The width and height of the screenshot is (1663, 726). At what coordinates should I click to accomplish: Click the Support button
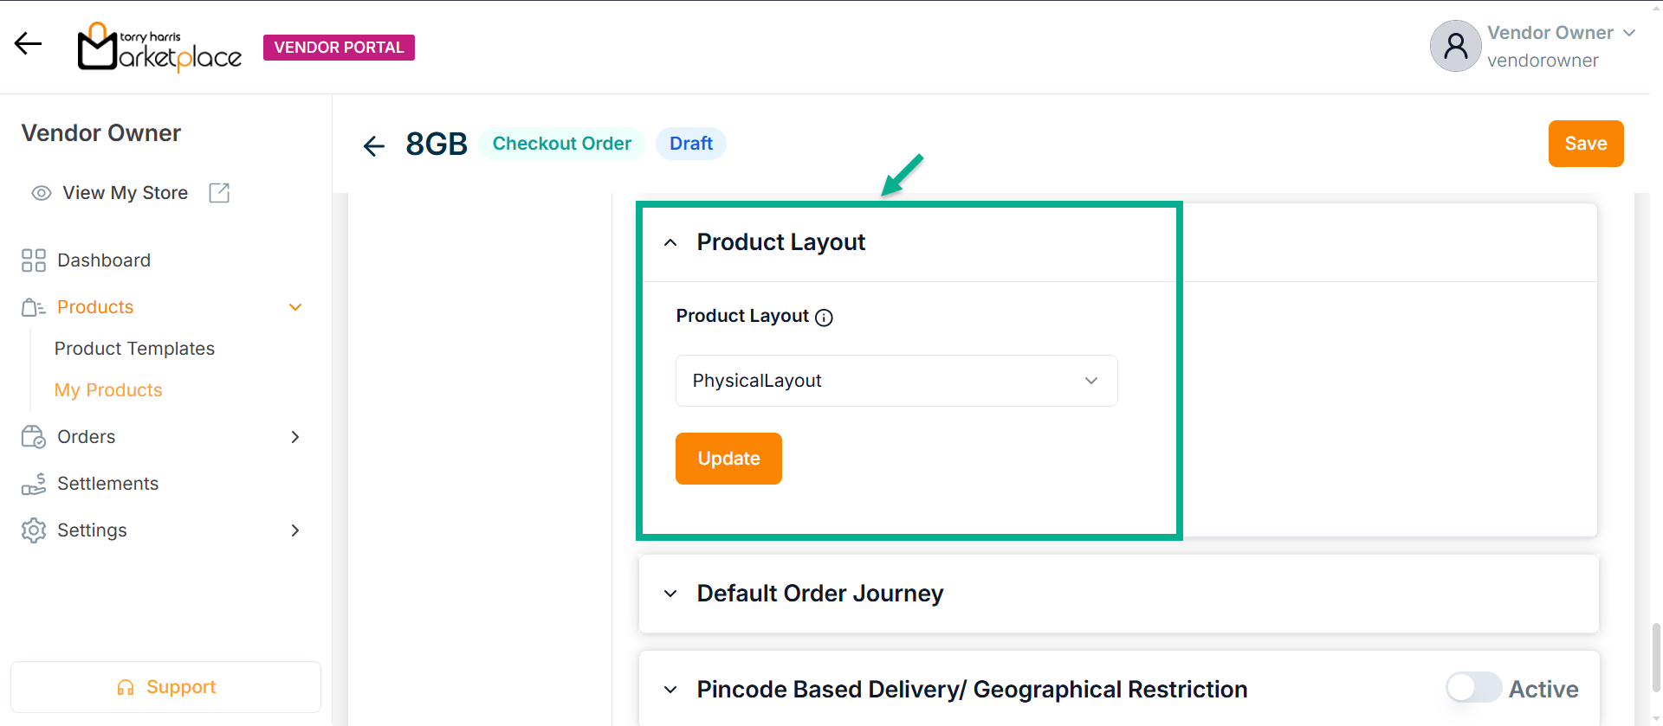click(x=165, y=687)
